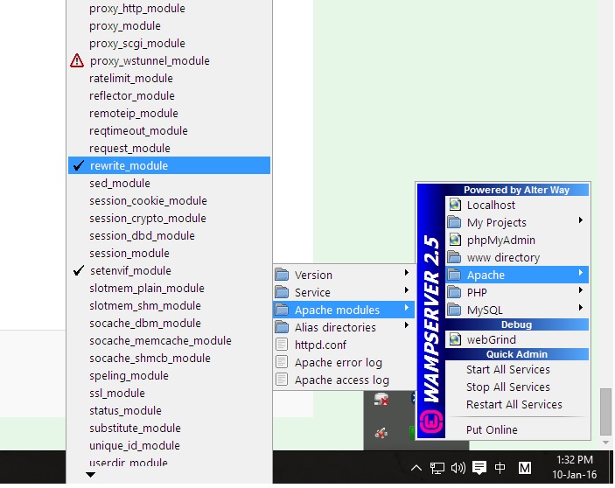Expand the PHP submenu arrow
The height and width of the screenshot is (488, 615).
(581, 290)
